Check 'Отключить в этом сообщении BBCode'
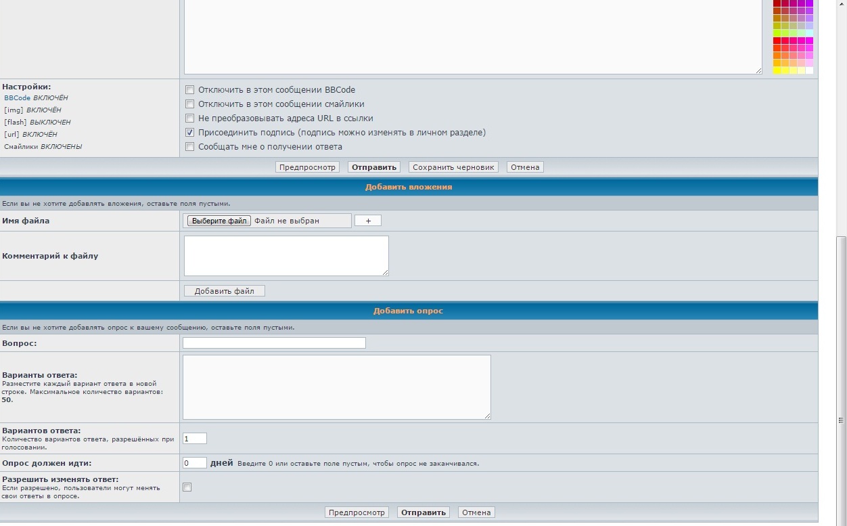Viewport: 847px width, 526px height. (189, 89)
